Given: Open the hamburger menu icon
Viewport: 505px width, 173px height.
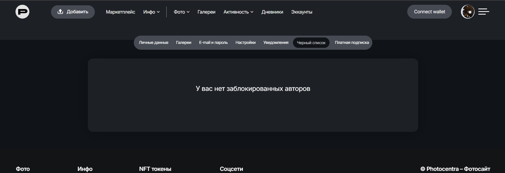Looking at the screenshot, I should point(483,12).
